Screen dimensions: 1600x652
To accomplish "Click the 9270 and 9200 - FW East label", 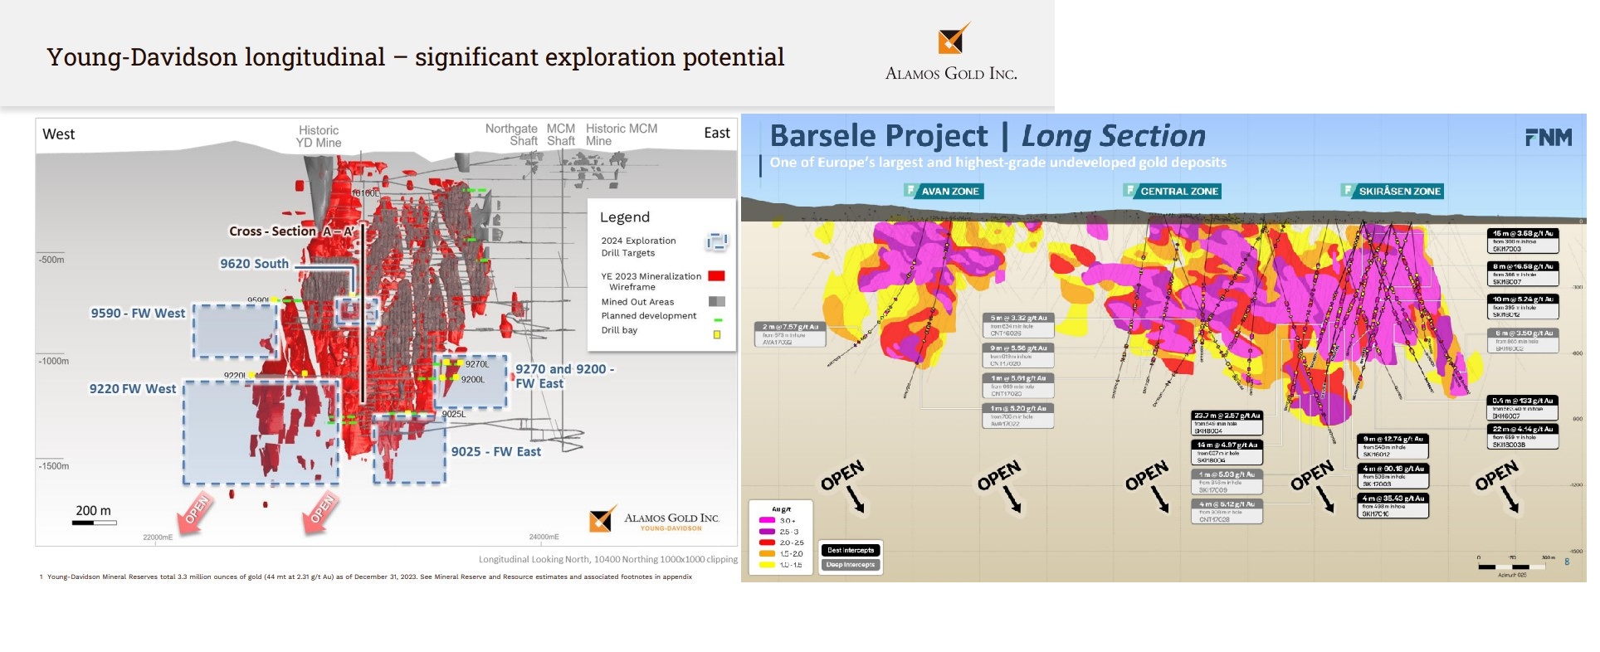I will (x=564, y=377).
